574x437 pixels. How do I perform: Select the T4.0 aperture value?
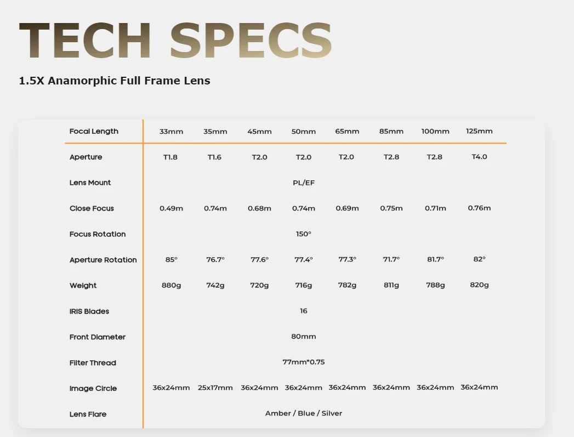pos(479,157)
